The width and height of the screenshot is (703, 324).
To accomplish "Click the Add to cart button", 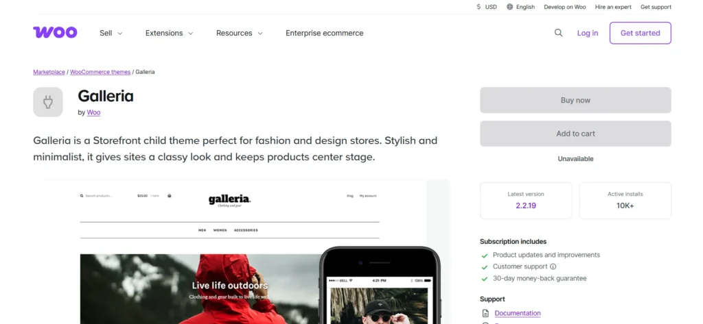I will (576, 134).
